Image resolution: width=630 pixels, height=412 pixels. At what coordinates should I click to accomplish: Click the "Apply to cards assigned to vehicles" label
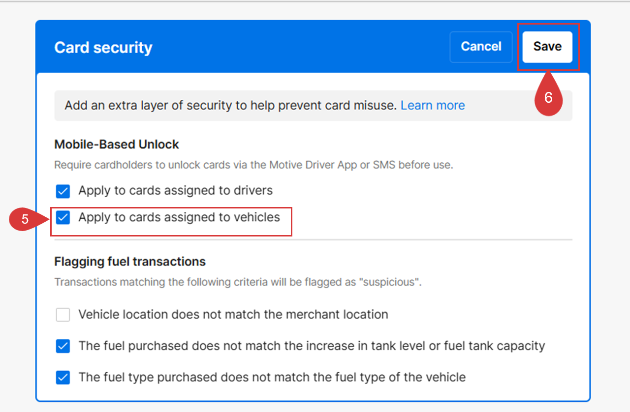tap(179, 217)
